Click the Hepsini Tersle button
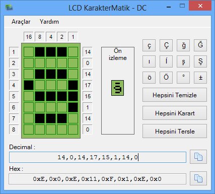The height and width of the screenshot is (194, 215). (x=175, y=131)
